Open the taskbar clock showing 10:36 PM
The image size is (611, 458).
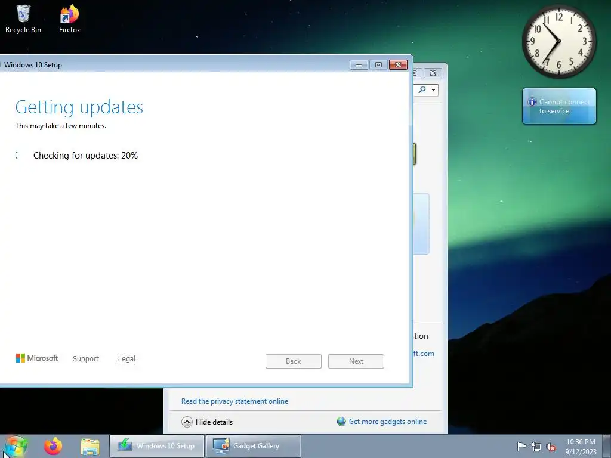(581, 446)
